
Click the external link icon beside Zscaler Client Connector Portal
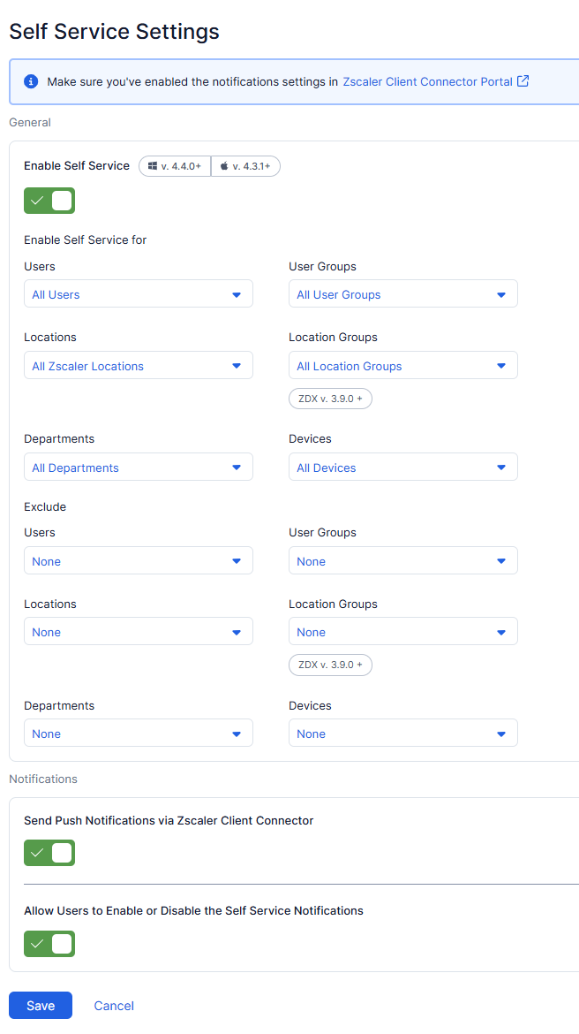(523, 81)
